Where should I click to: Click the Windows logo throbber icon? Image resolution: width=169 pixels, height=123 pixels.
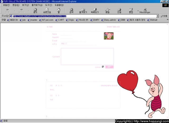pyautogui.click(x=166, y=5)
